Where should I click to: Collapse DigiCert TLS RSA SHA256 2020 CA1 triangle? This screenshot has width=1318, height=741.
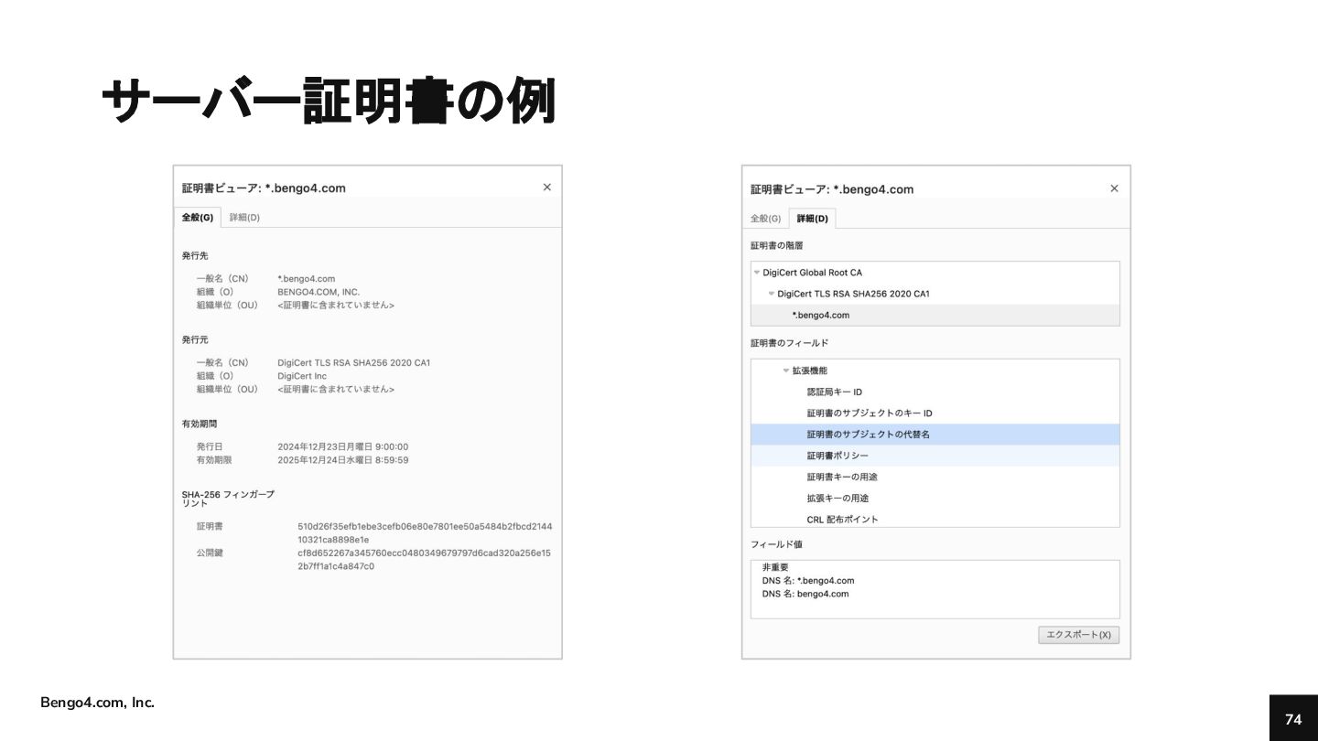click(772, 294)
